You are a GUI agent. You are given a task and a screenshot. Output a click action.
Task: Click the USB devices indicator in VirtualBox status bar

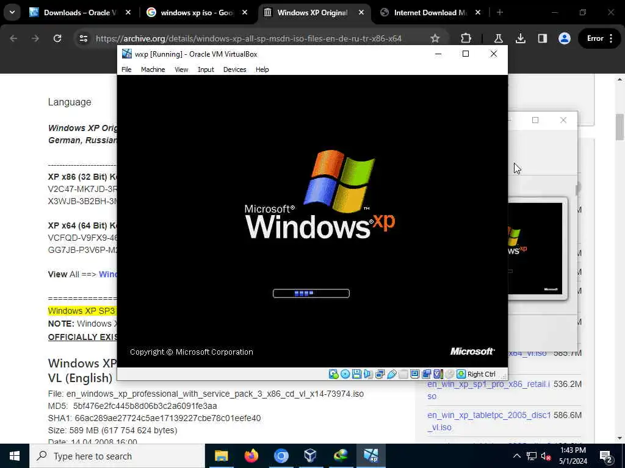(391, 374)
